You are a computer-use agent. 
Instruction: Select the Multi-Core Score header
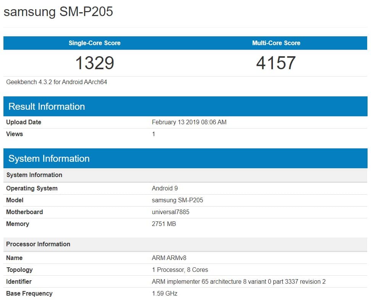tap(276, 43)
